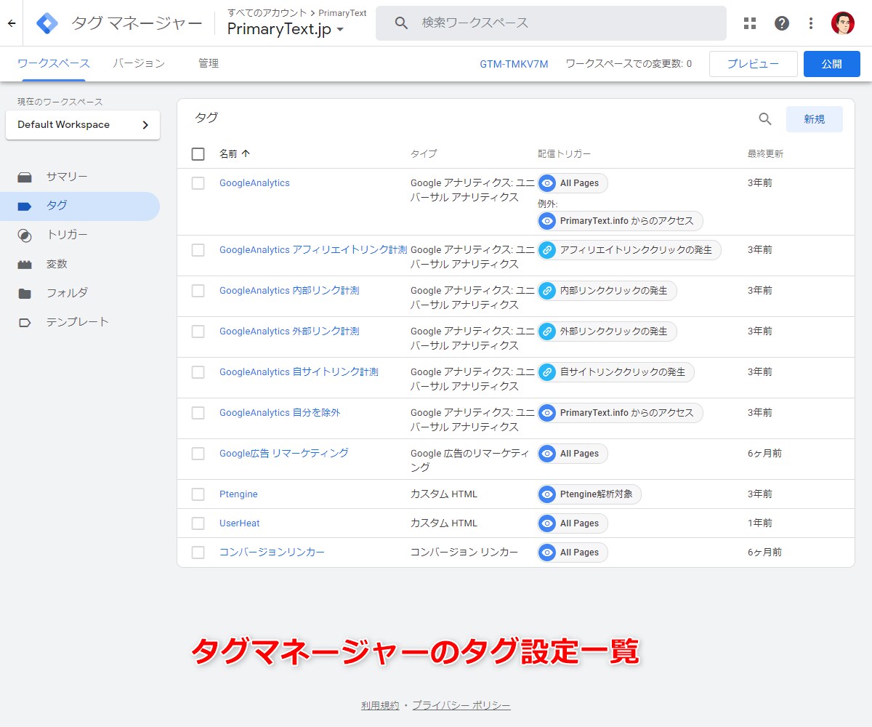This screenshot has width=872, height=727.
Task: Click the テンプレート icon in the sidebar
Action: pos(25,322)
